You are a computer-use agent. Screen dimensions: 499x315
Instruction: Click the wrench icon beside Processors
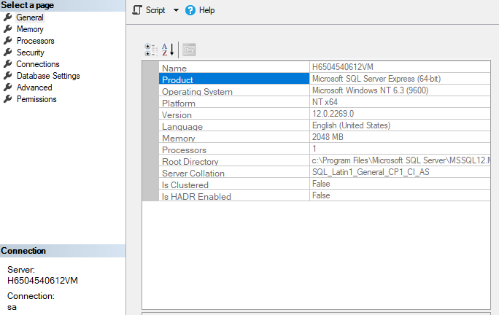point(7,41)
